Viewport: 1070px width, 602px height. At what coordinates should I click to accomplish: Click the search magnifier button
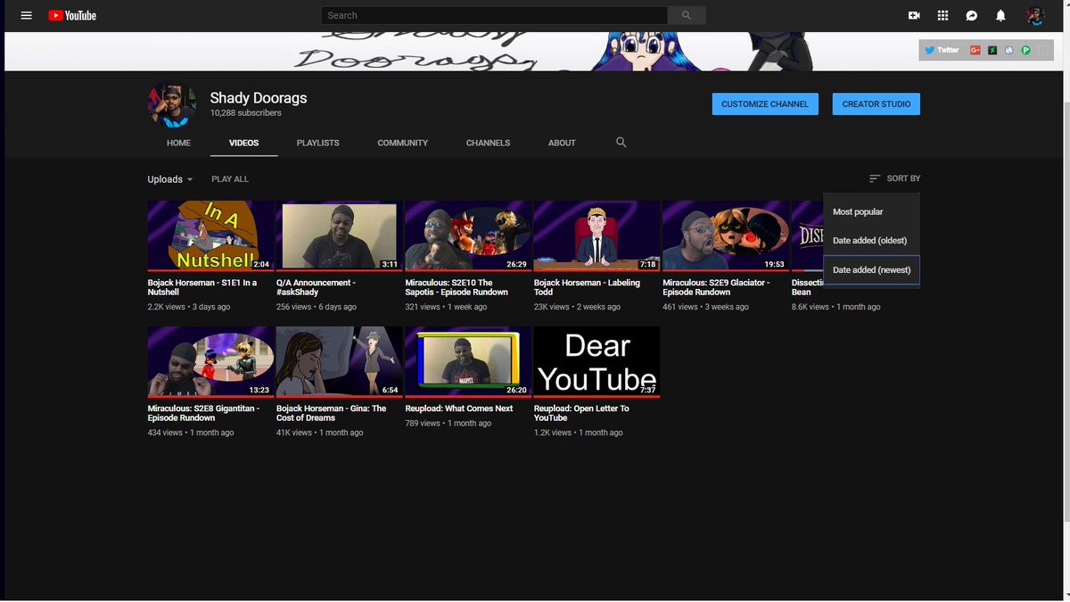tap(687, 15)
